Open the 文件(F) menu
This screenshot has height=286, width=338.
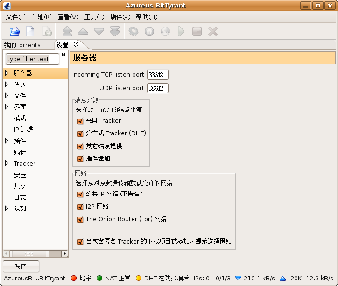click(15, 17)
